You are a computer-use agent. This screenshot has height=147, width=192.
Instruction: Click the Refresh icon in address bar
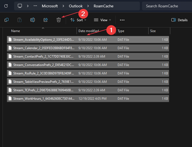[x=6, y=6]
